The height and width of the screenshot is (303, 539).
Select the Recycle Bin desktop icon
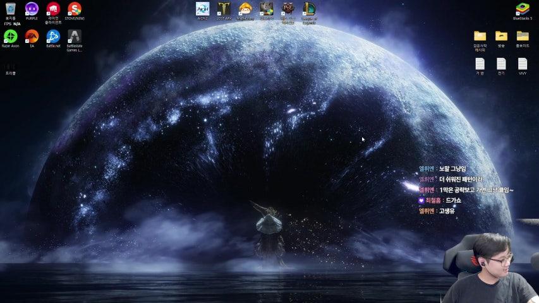point(10,9)
